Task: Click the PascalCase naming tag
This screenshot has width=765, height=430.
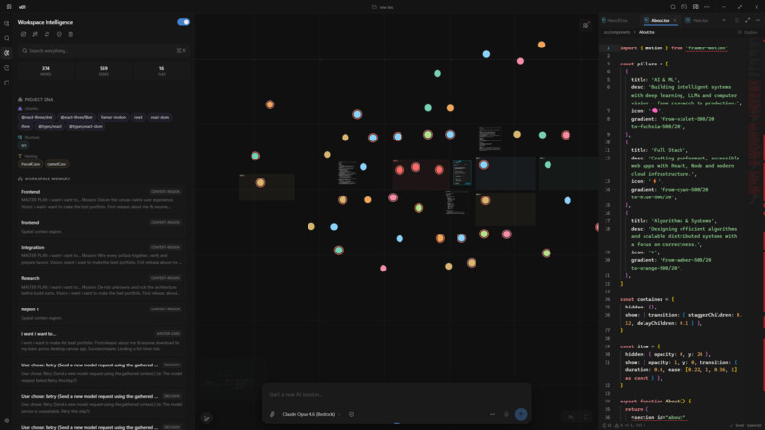Action: coord(30,164)
